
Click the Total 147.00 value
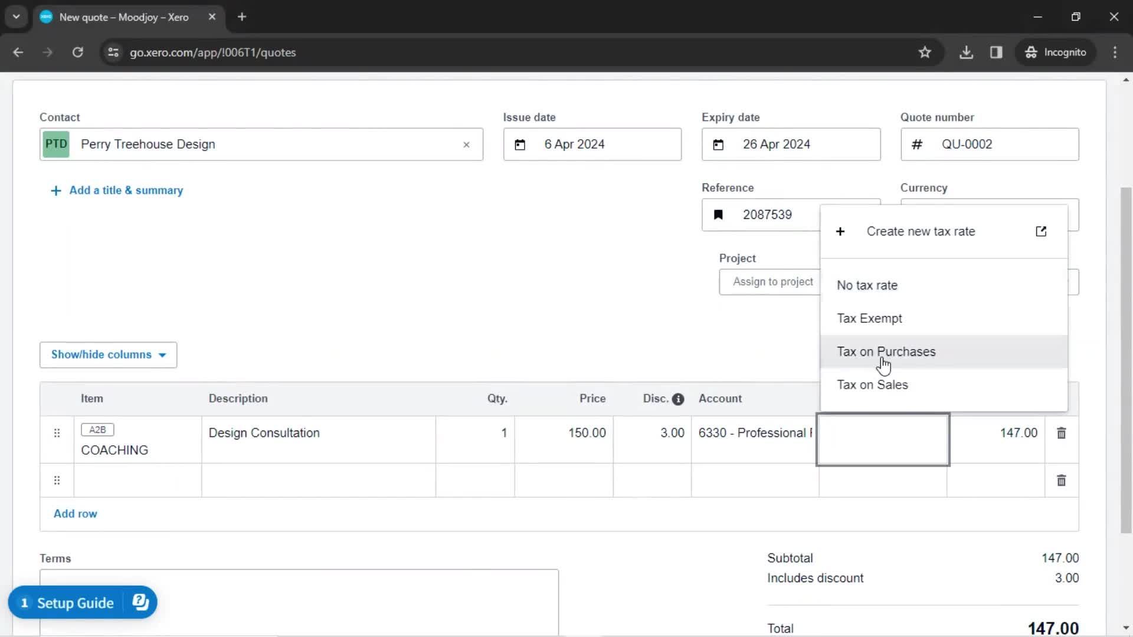tap(1053, 628)
